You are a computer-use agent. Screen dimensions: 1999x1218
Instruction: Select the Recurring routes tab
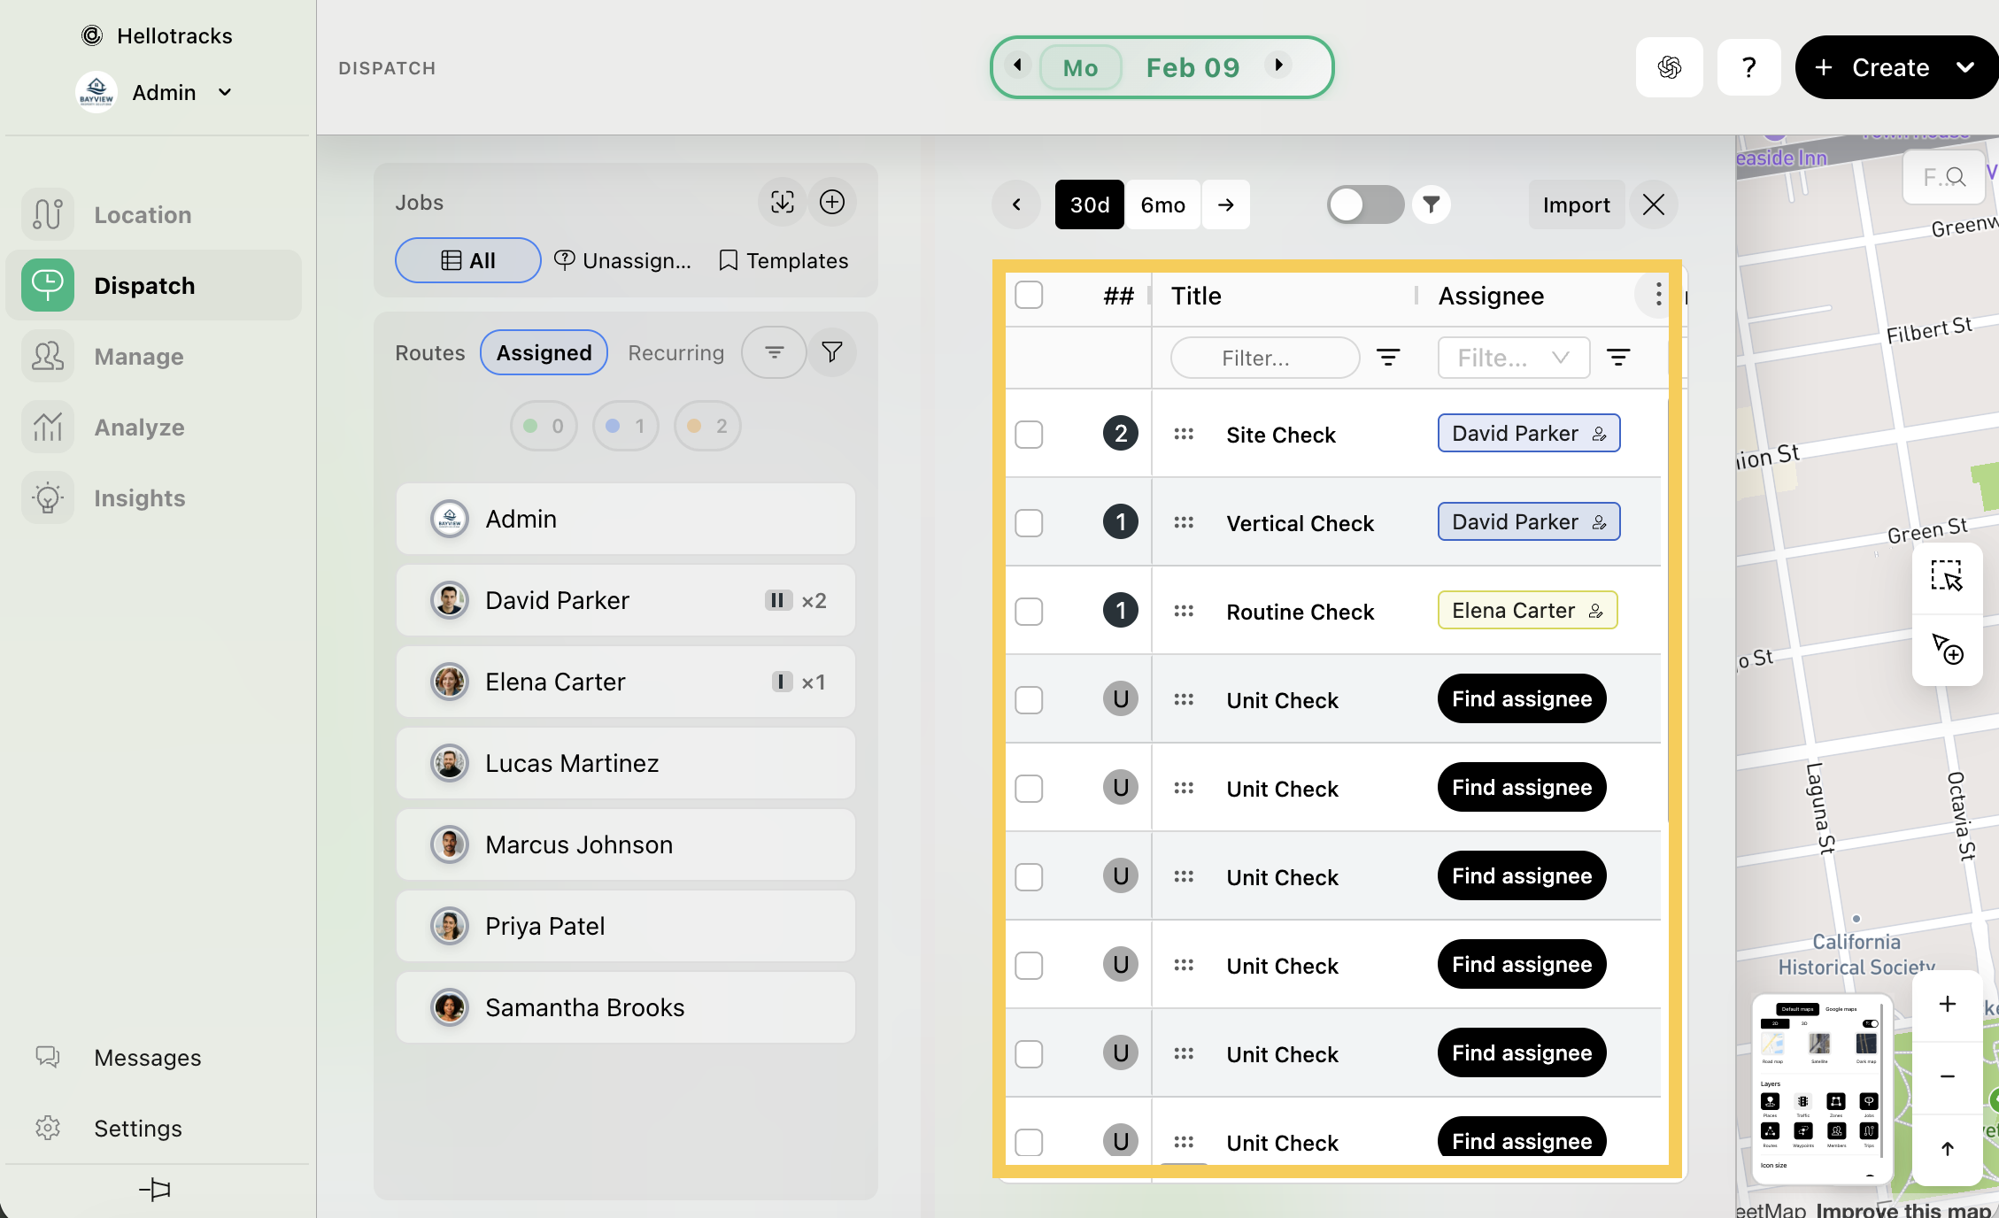(675, 352)
